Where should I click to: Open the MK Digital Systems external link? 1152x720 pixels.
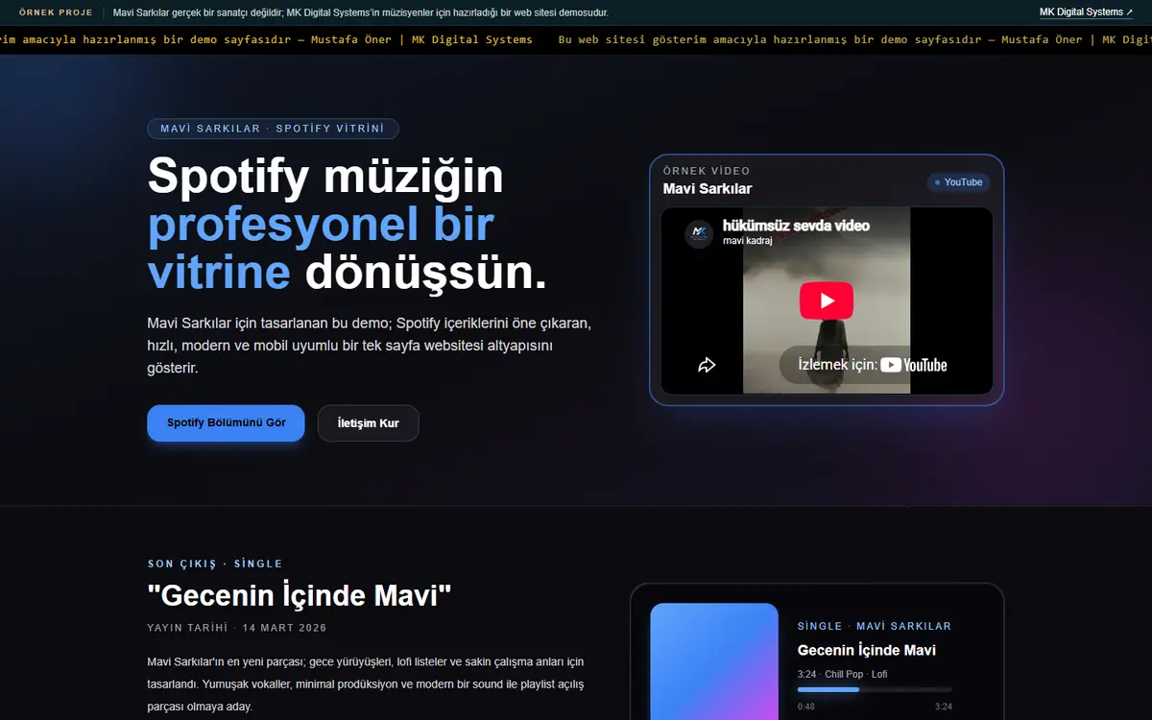click(x=1086, y=12)
